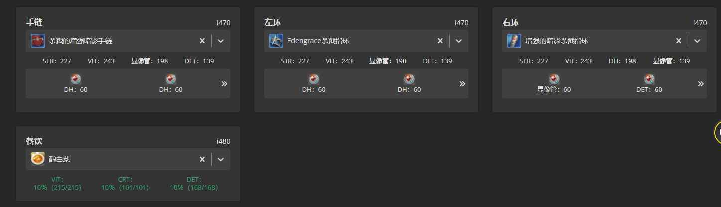The width and height of the screenshot is (721, 207).
Task: Clear the 左环 Edengrace ring selection
Action: click(x=440, y=41)
